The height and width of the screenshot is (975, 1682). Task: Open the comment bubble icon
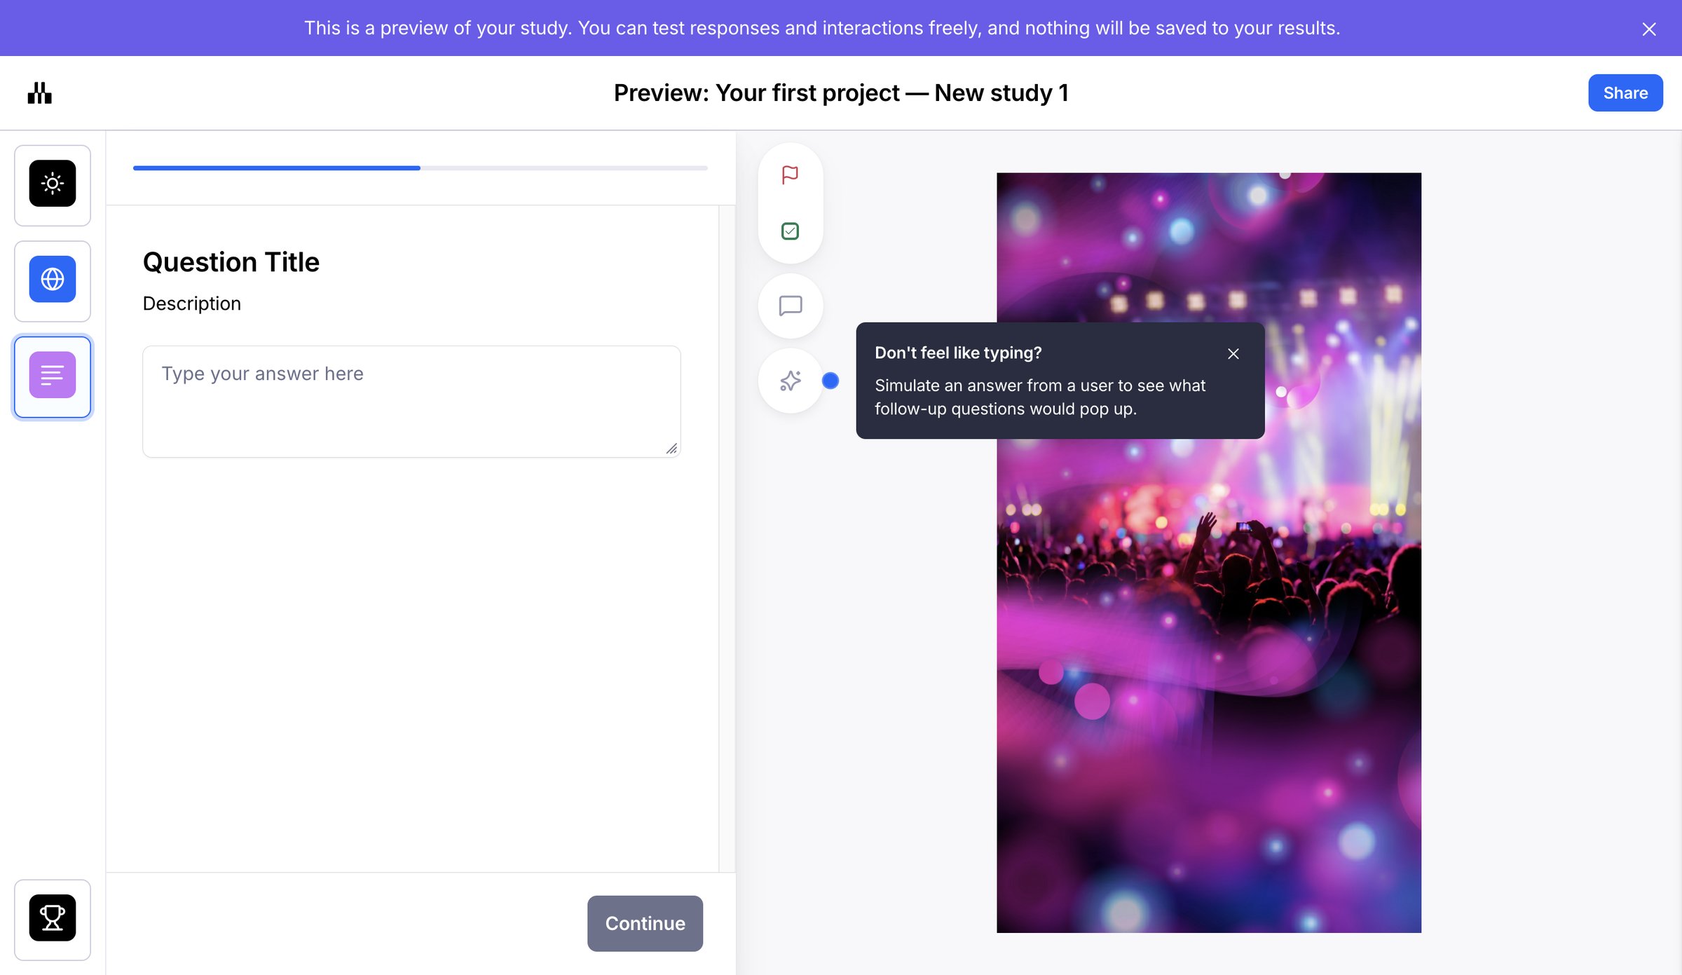click(x=791, y=306)
